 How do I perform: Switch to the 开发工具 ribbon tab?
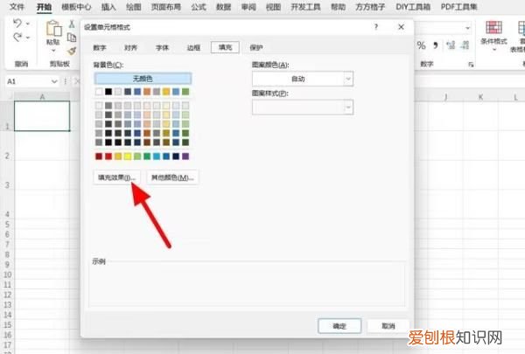click(x=305, y=7)
